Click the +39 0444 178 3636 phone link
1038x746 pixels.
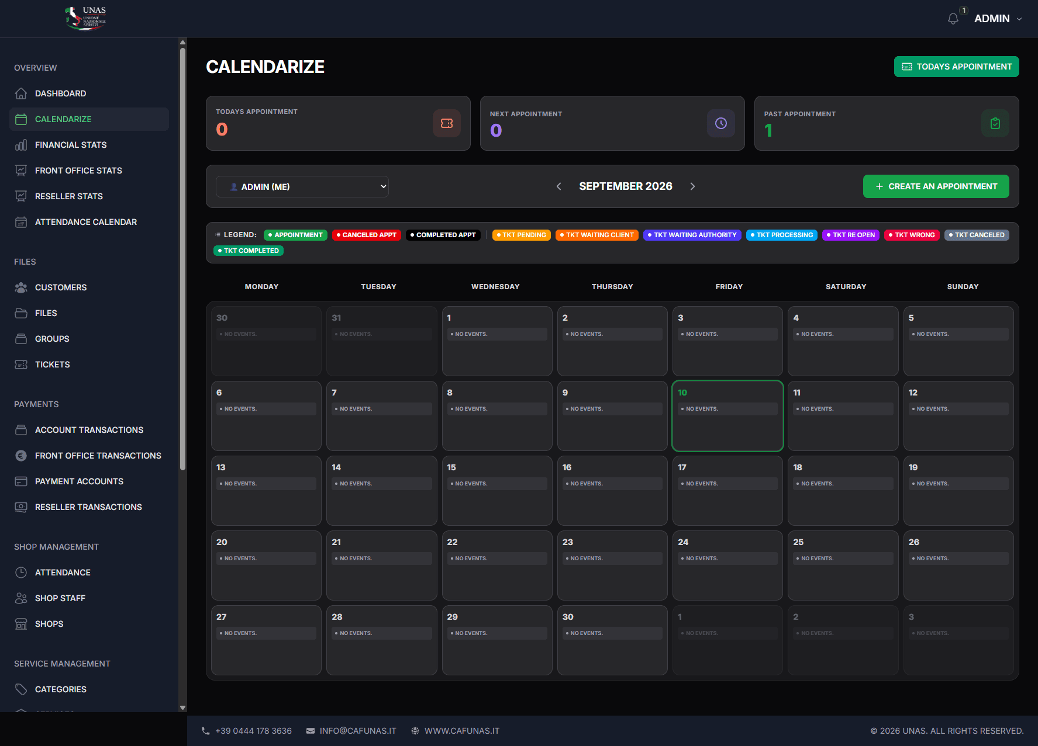(x=253, y=731)
